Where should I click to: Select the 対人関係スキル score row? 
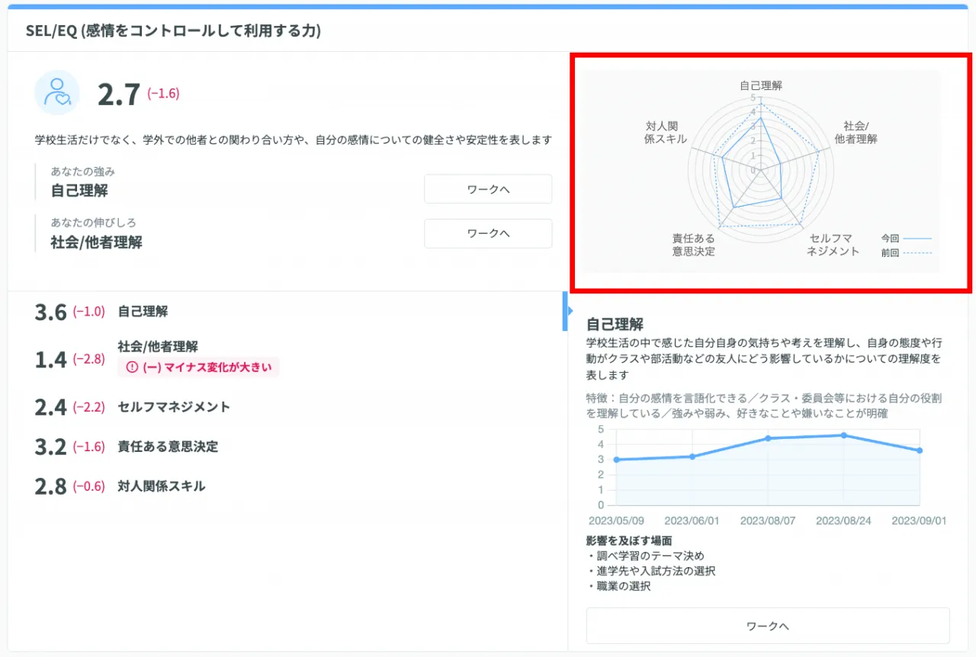coord(286,486)
